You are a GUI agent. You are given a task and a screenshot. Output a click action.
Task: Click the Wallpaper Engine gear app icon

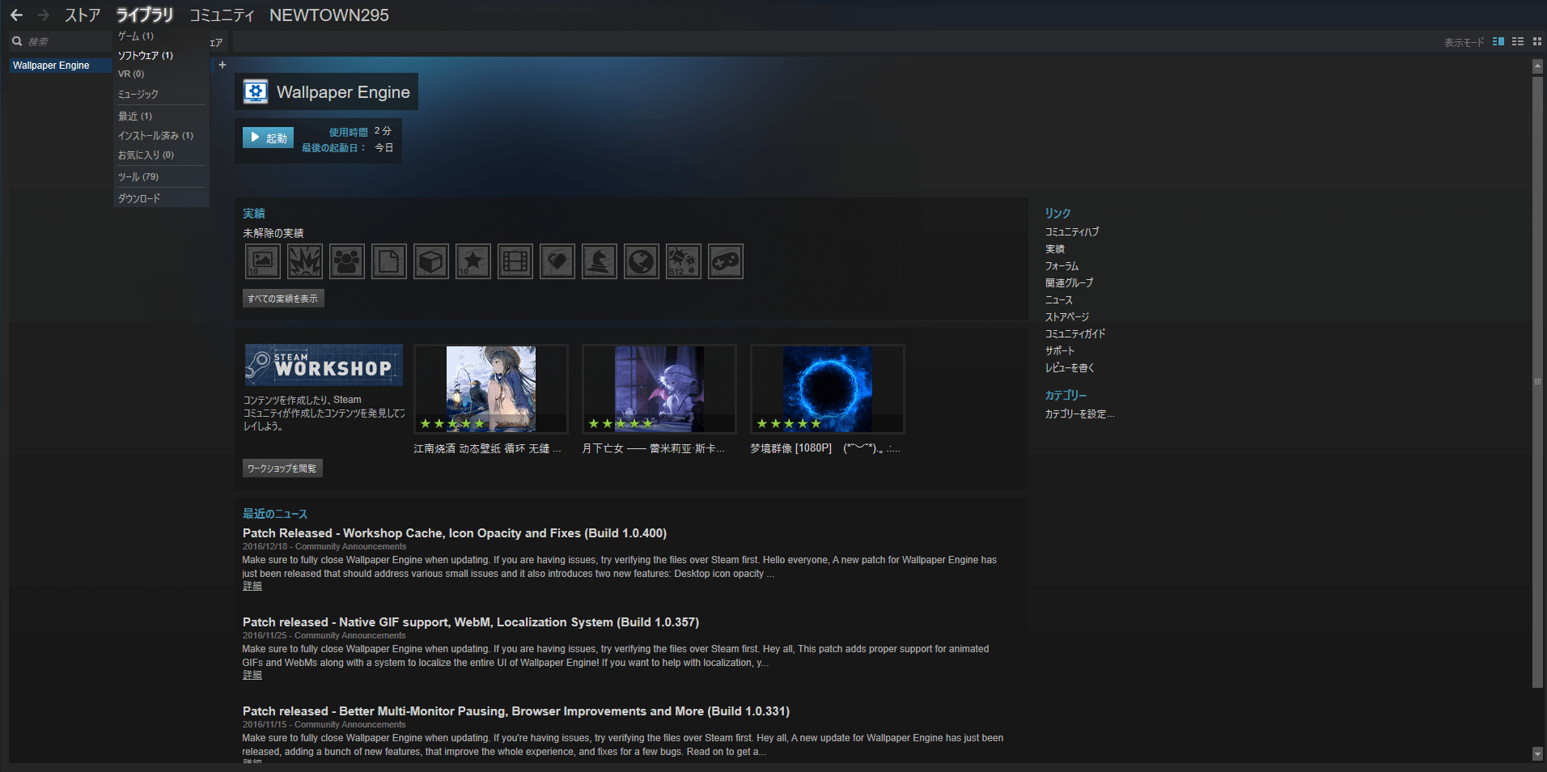pos(256,92)
